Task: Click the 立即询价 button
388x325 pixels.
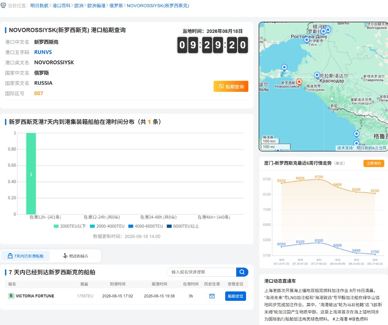Action: (374, 163)
